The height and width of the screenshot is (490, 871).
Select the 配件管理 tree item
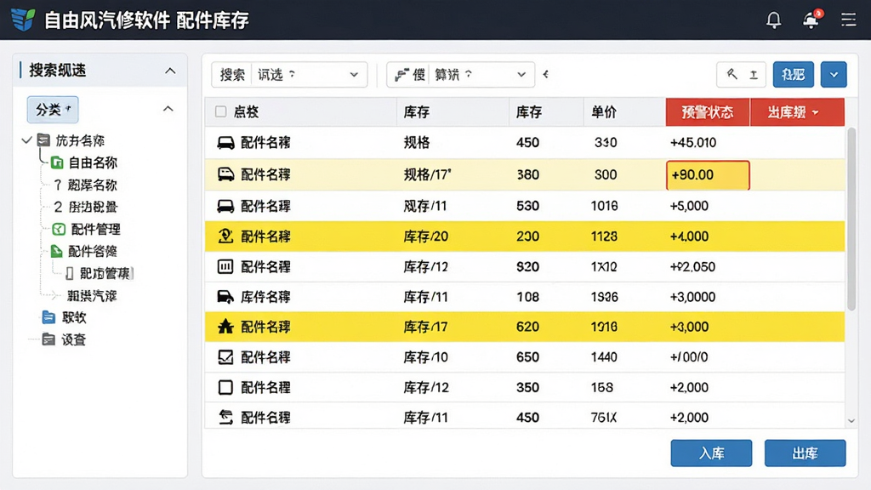[x=95, y=229]
